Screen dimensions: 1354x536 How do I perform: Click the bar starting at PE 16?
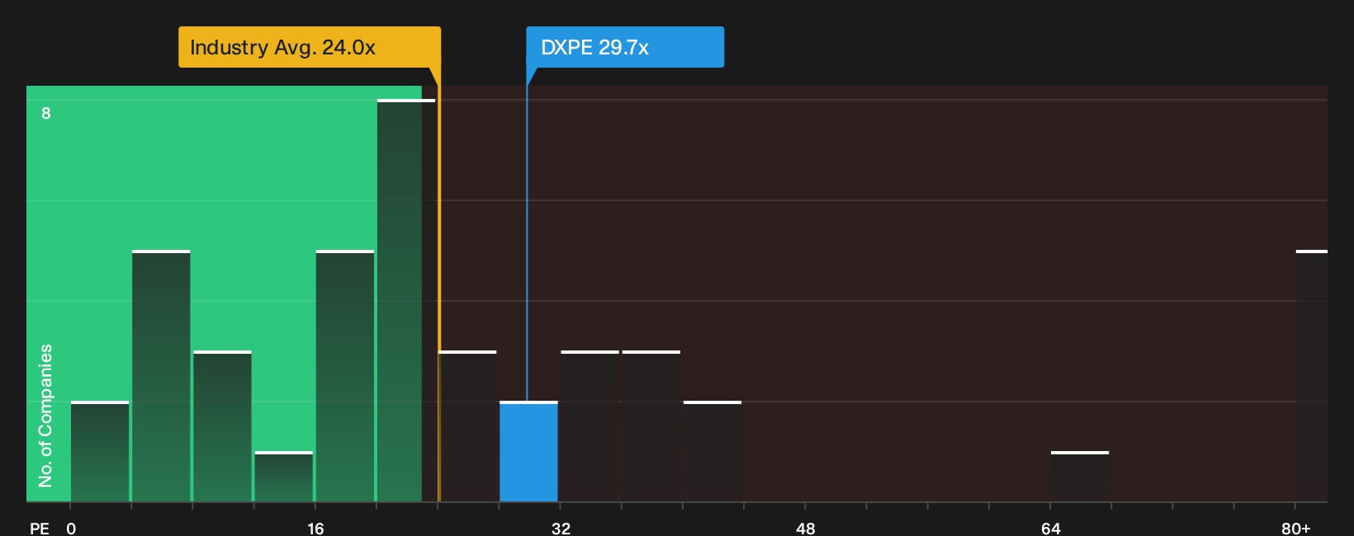click(x=345, y=375)
